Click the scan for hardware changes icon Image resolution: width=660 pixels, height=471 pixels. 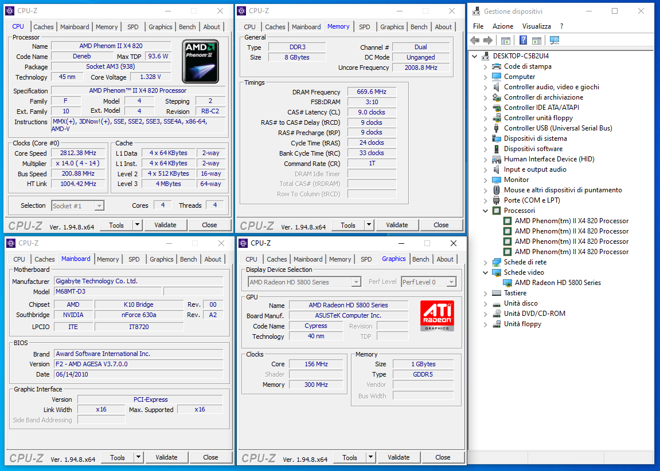pos(554,40)
